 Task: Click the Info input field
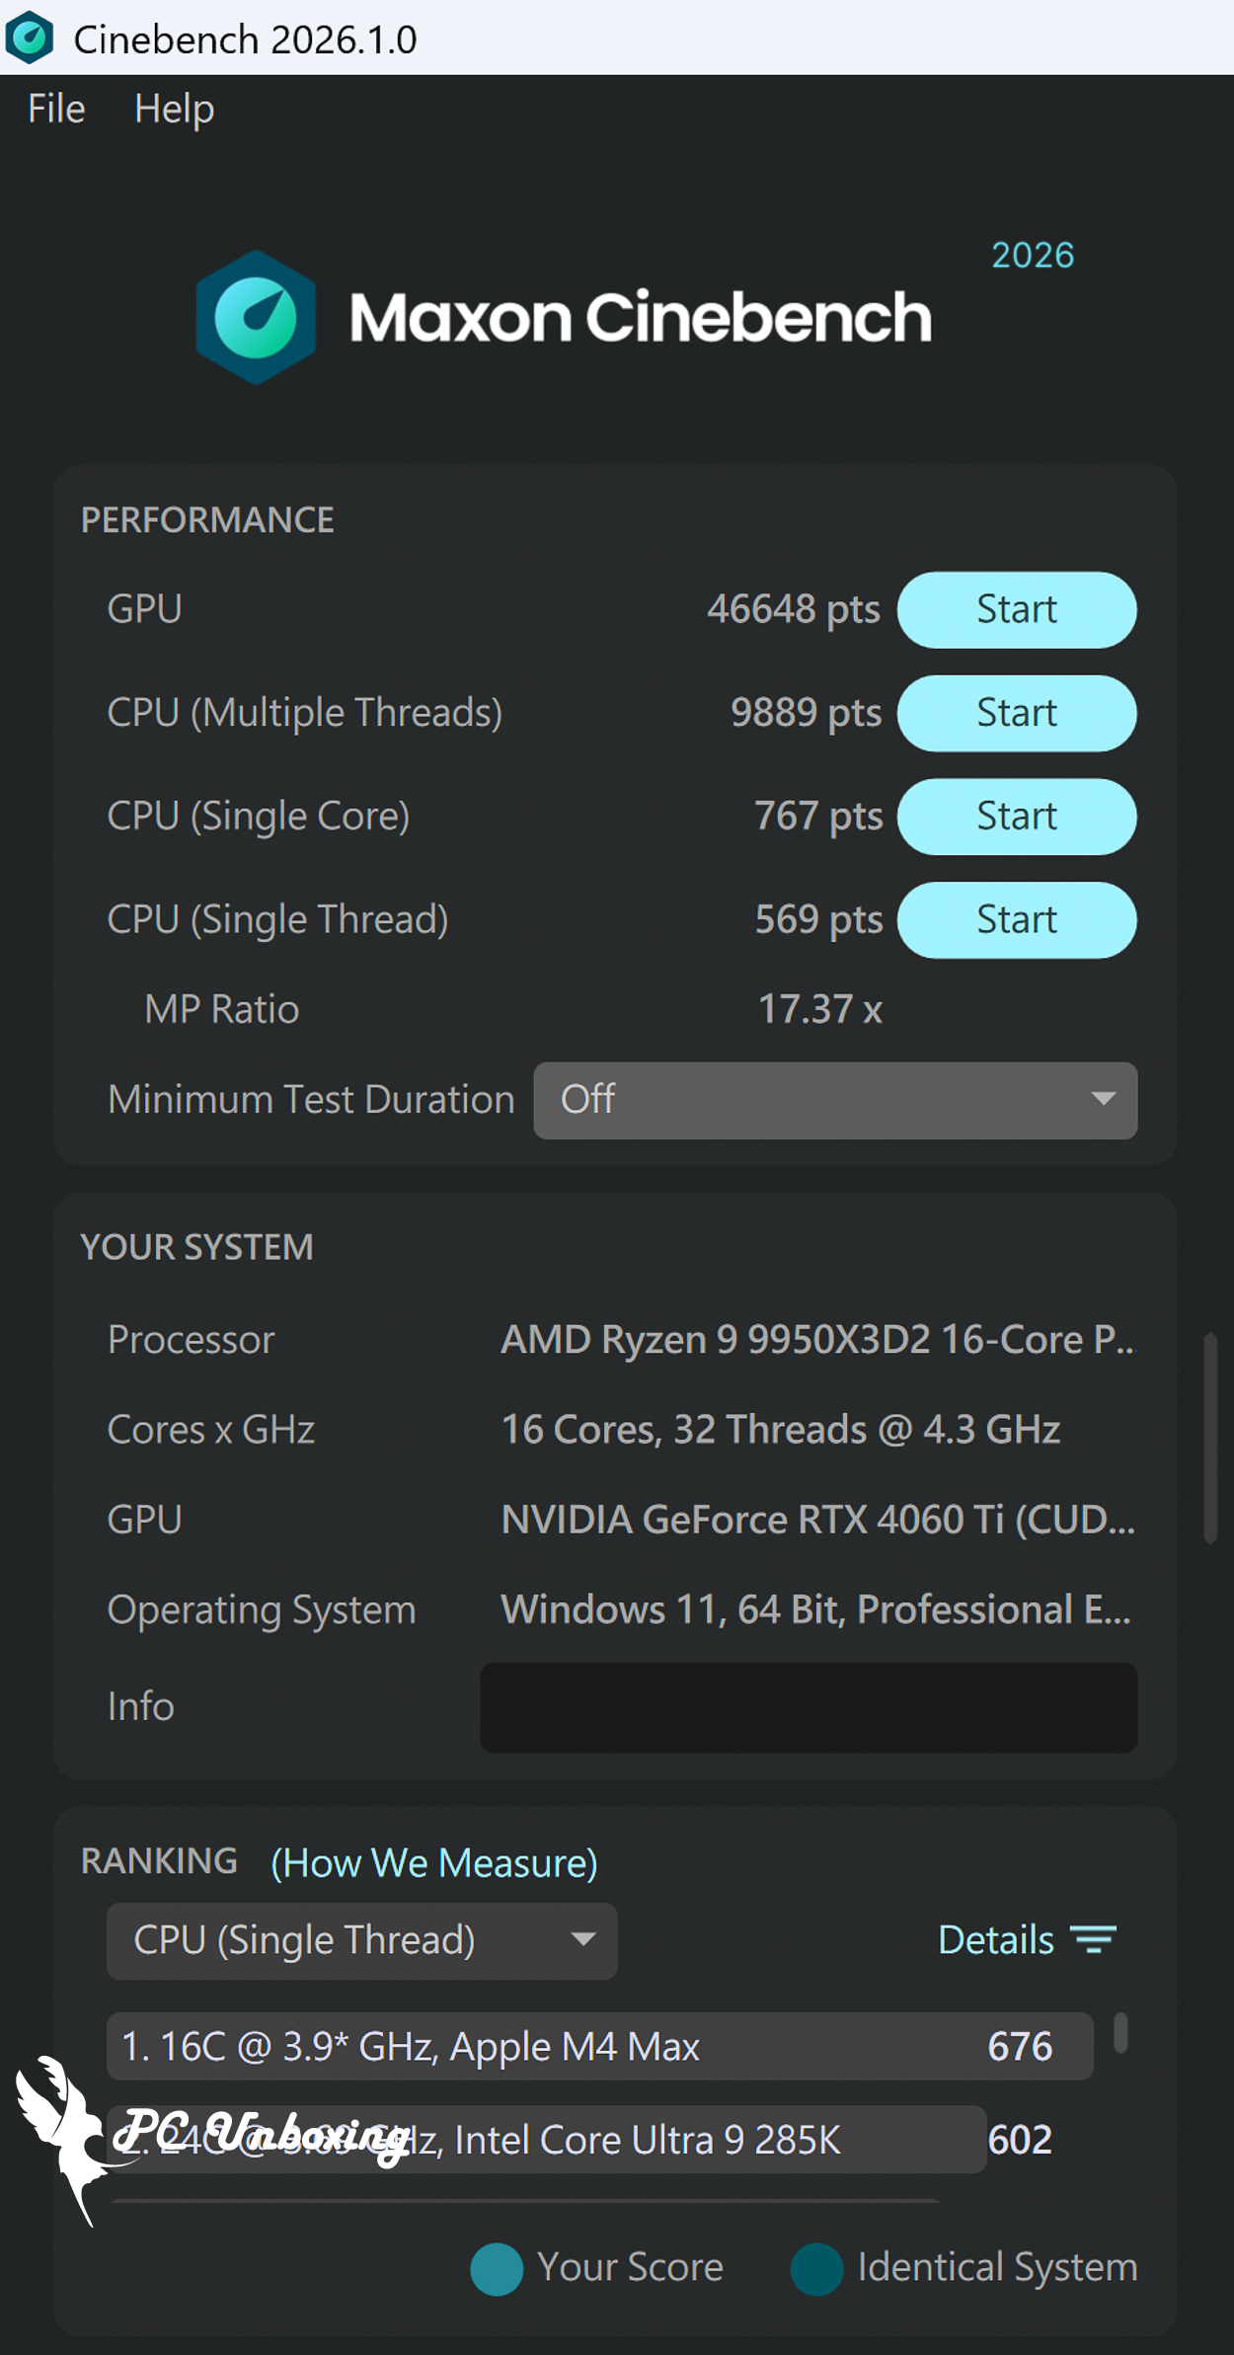809,1707
